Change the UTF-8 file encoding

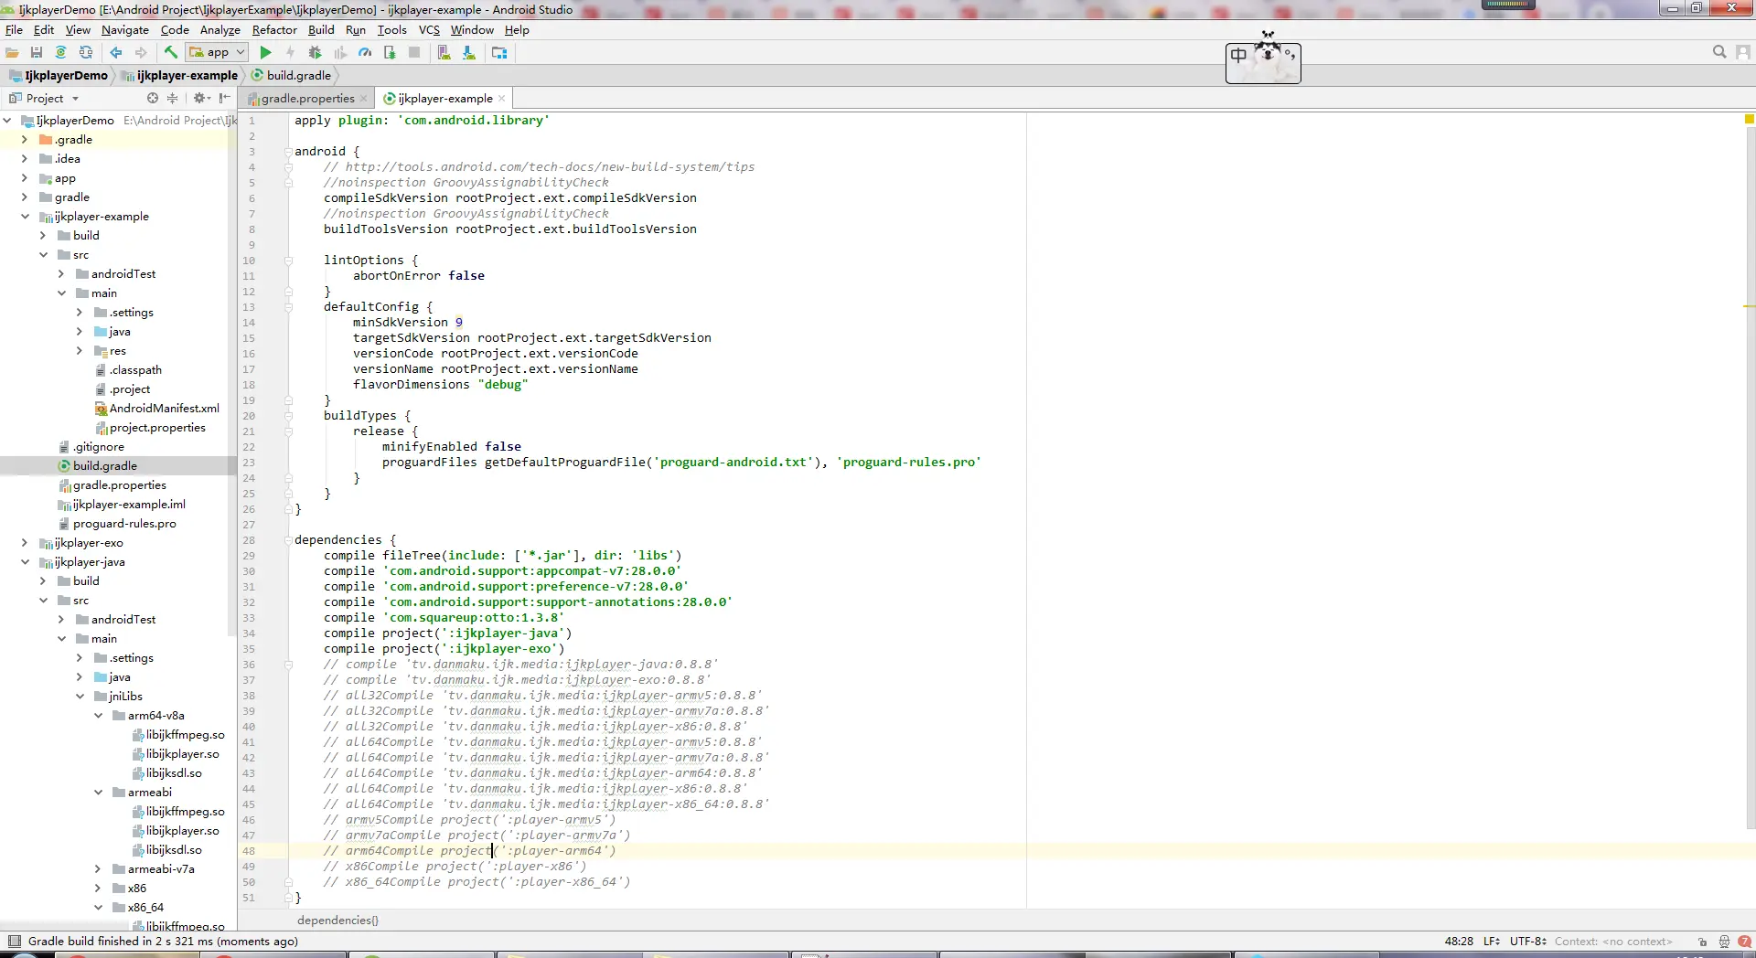[1528, 942]
